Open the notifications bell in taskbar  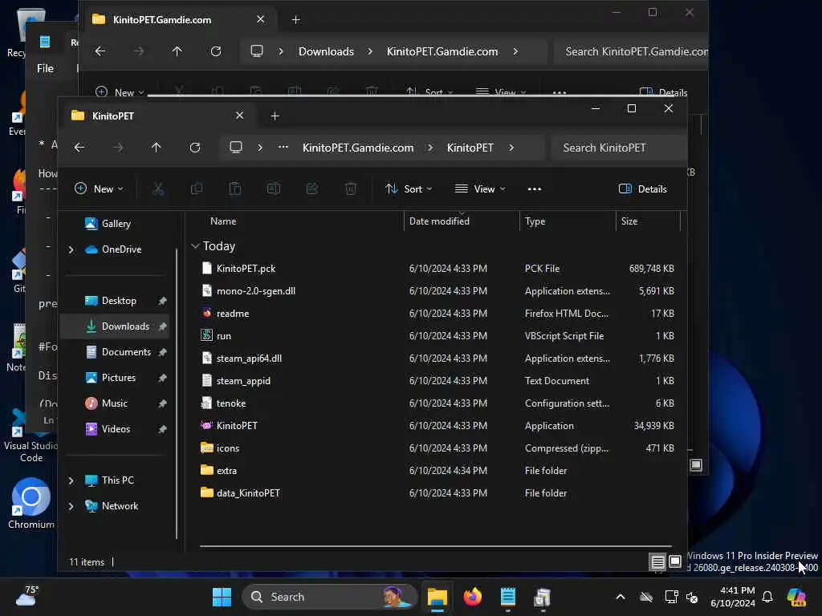pyautogui.click(x=767, y=597)
